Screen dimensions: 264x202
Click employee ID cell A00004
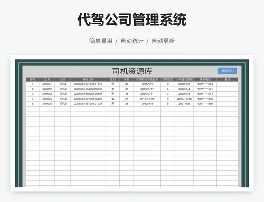pos(47,99)
